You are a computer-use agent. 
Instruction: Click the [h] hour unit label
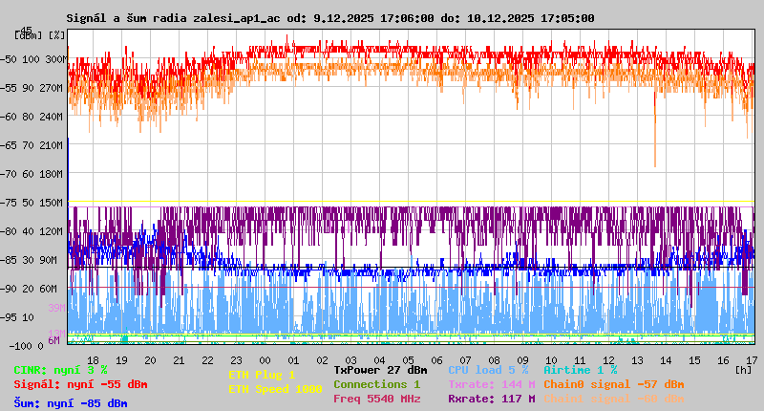[743, 368]
